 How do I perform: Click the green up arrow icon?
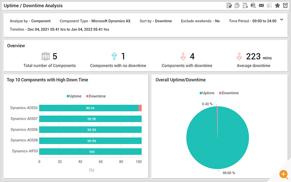114,56
